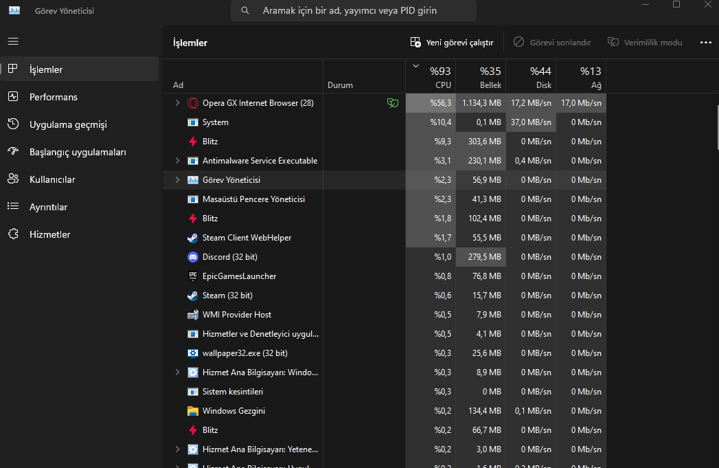Select the System process name
This screenshot has height=468, width=719.
click(x=216, y=122)
